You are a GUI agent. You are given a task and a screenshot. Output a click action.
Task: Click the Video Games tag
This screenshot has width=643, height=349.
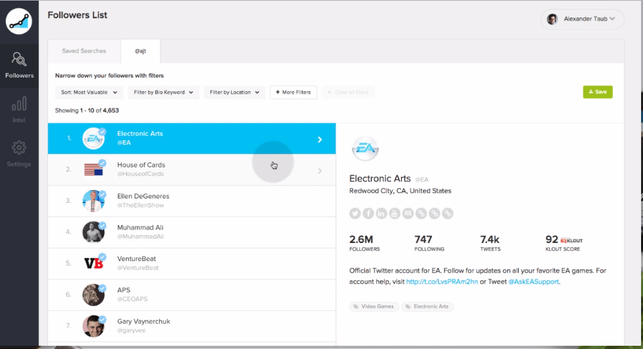[x=374, y=306]
